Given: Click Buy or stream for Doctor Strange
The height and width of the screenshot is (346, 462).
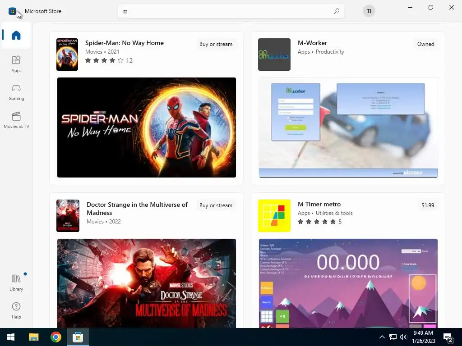Looking at the screenshot, I should pos(216,205).
